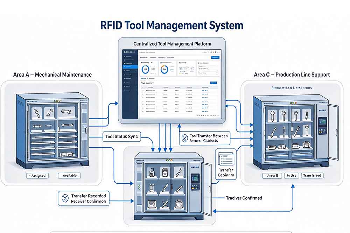Screen dimensions: 350x233
Task: Select the Transferred tag
Action: pyautogui.click(x=312, y=176)
